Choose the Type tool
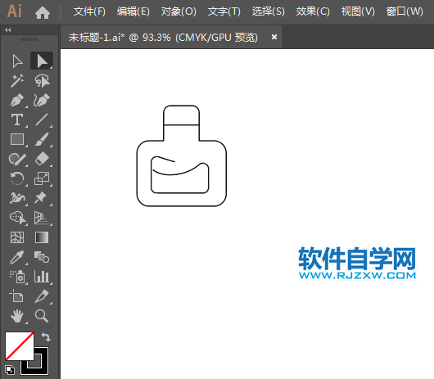The image size is (434, 379). click(x=17, y=120)
